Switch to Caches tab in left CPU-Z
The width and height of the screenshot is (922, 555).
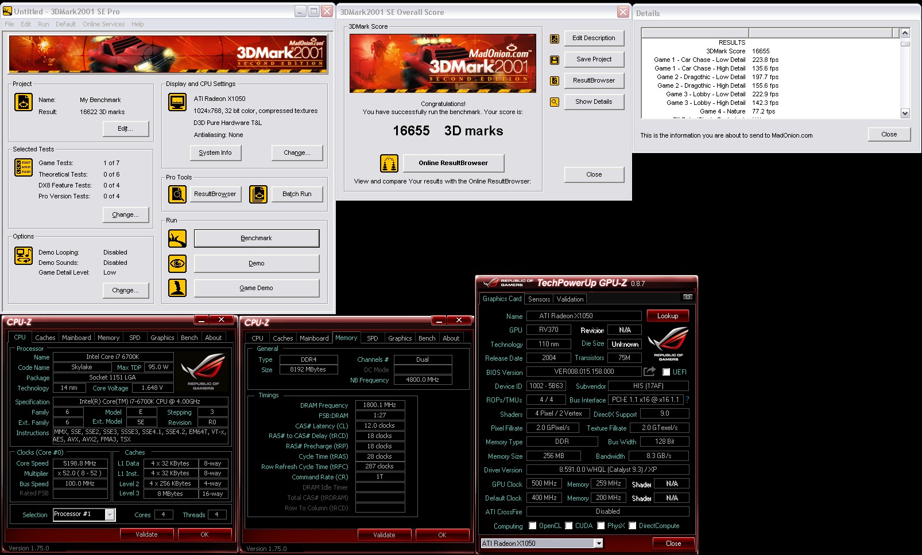45,338
